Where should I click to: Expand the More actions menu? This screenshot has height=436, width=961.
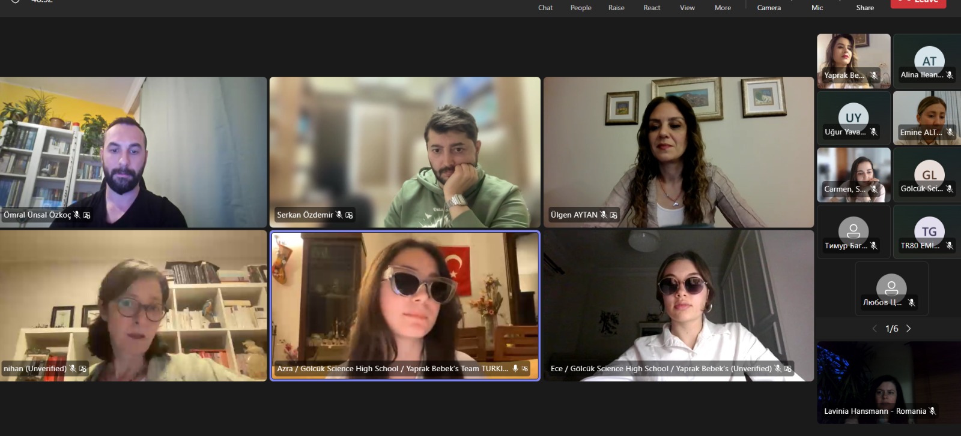723,6
